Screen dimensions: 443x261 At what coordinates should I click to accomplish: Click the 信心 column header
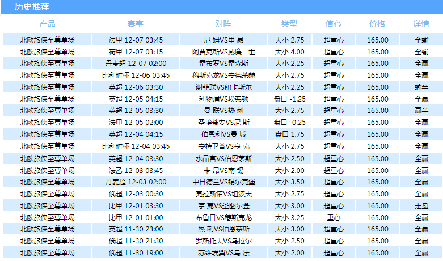[333, 24]
